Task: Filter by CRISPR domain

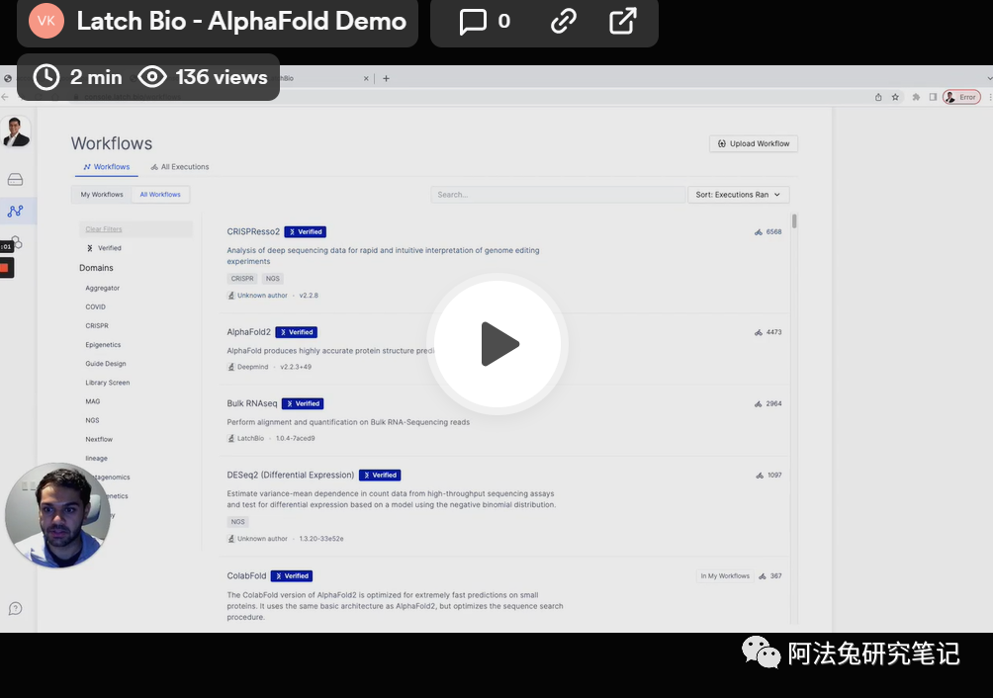Action: (x=97, y=326)
